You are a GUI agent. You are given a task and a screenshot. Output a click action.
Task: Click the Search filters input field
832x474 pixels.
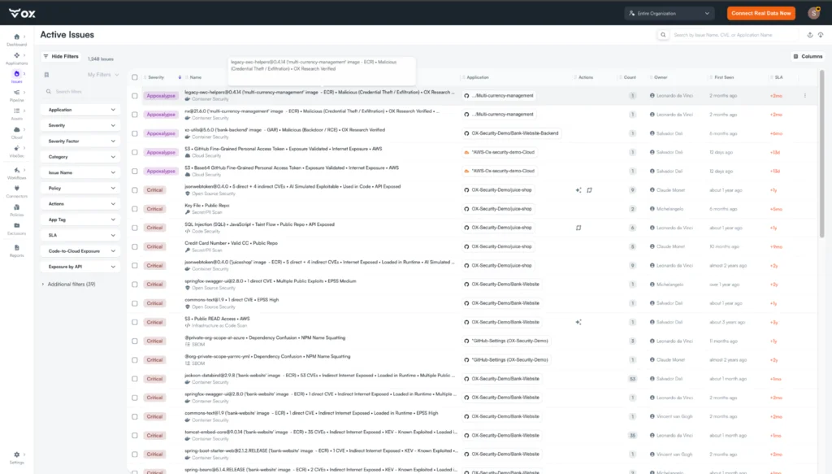pyautogui.click(x=80, y=92)
